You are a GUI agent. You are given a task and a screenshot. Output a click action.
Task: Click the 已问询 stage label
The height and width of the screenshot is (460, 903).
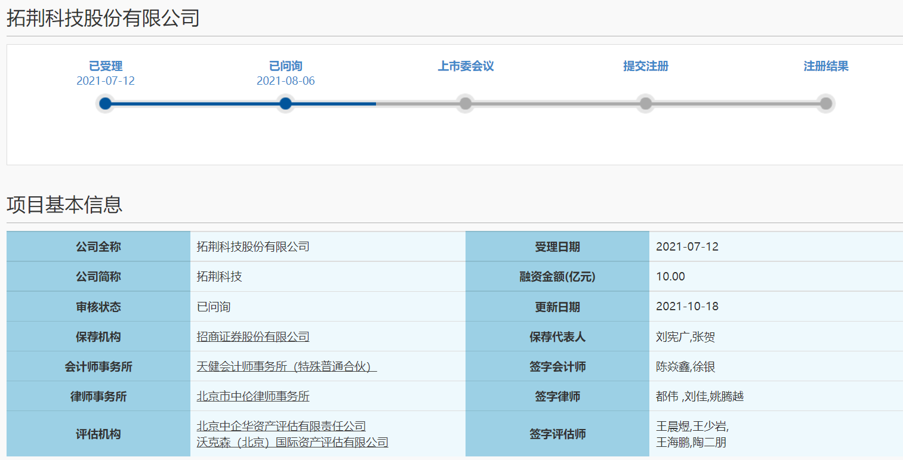tap(285, 66)
